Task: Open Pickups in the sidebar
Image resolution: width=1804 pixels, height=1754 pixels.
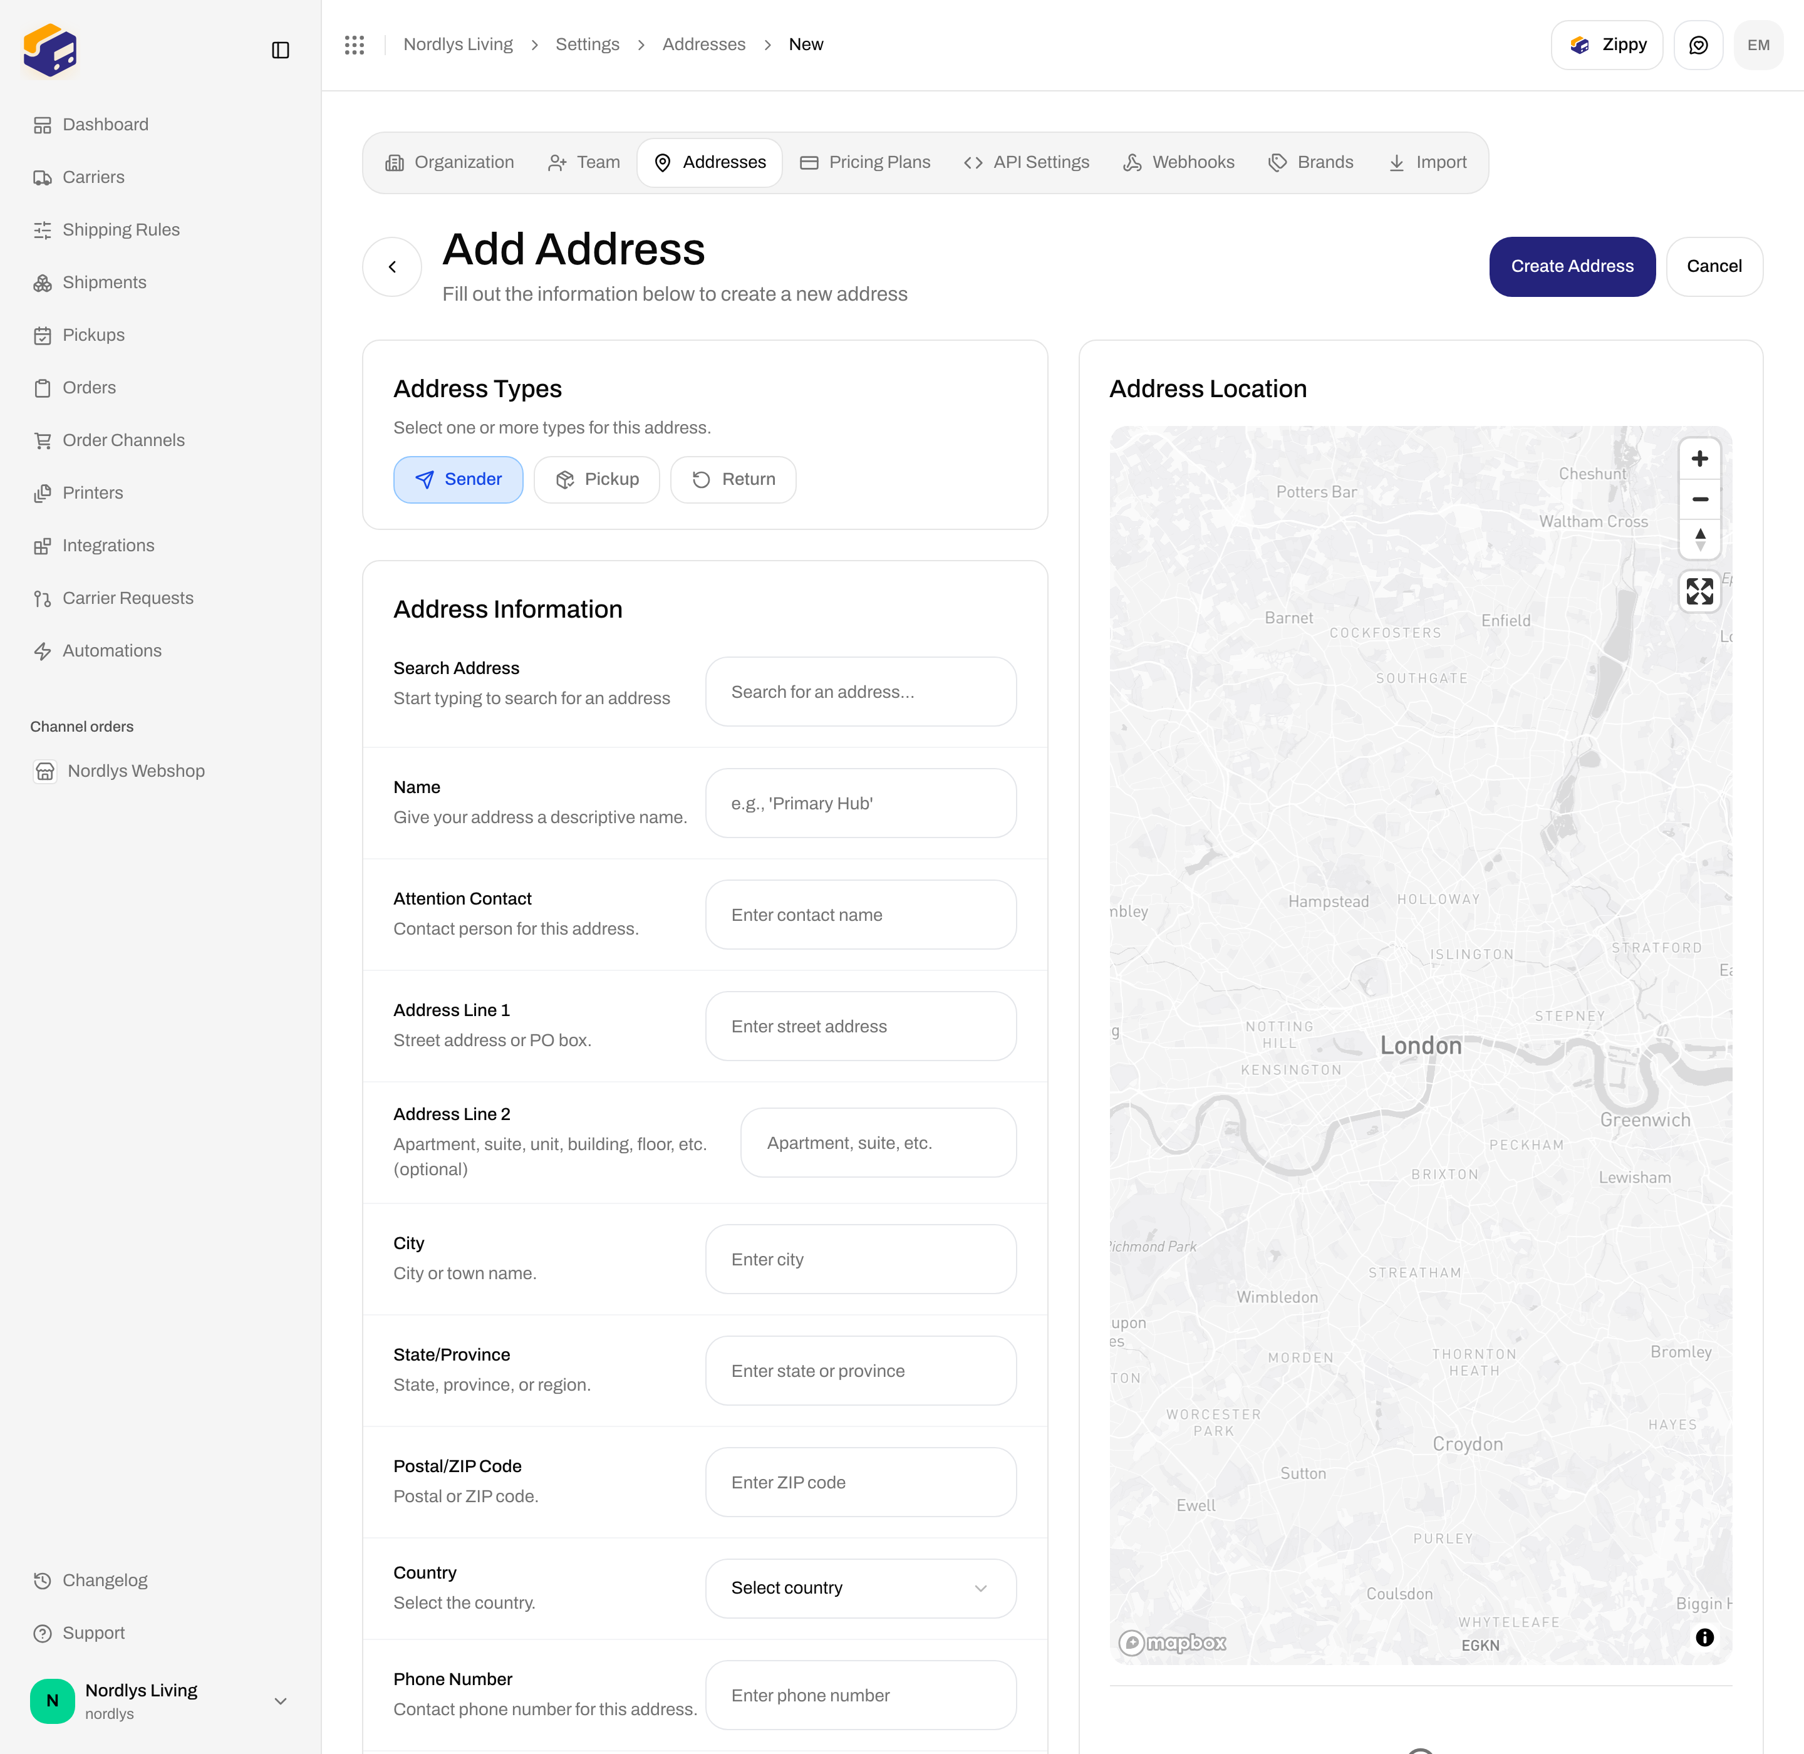Action: pos(160,335)
